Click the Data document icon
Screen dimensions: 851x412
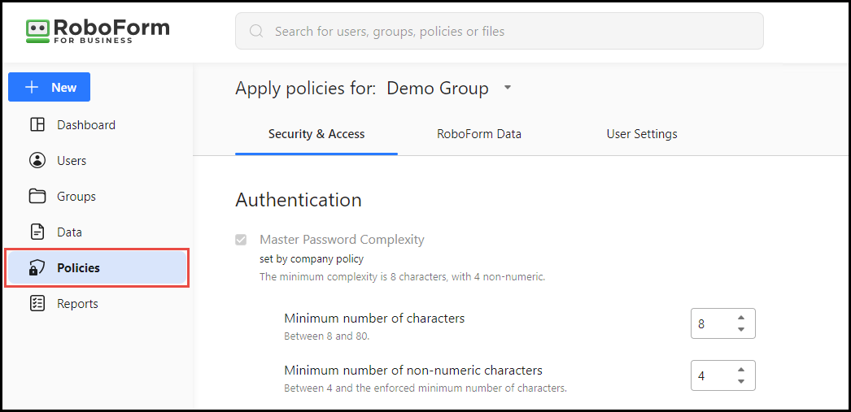(x=37, y=232)
